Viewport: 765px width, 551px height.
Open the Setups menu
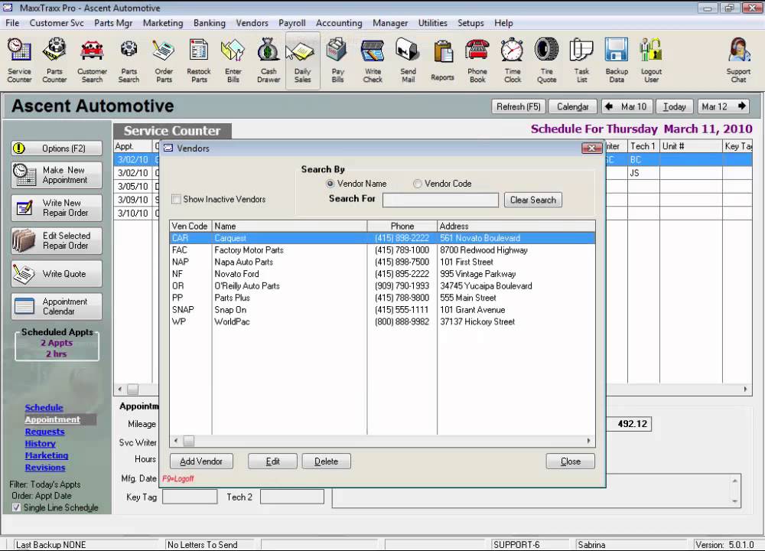470,23
